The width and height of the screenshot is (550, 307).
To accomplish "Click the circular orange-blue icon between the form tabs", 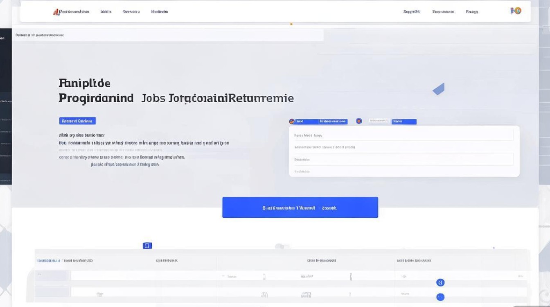I will coord(359,121).
